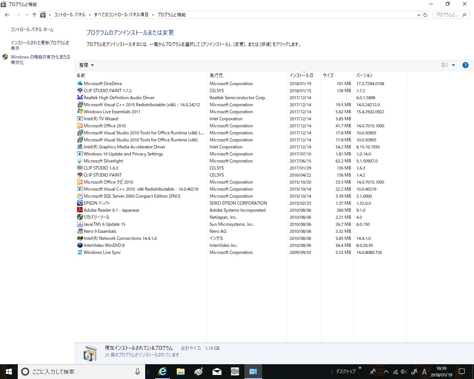
Task: Show hidden system tray icons
Action: click(x=386, y=372)
